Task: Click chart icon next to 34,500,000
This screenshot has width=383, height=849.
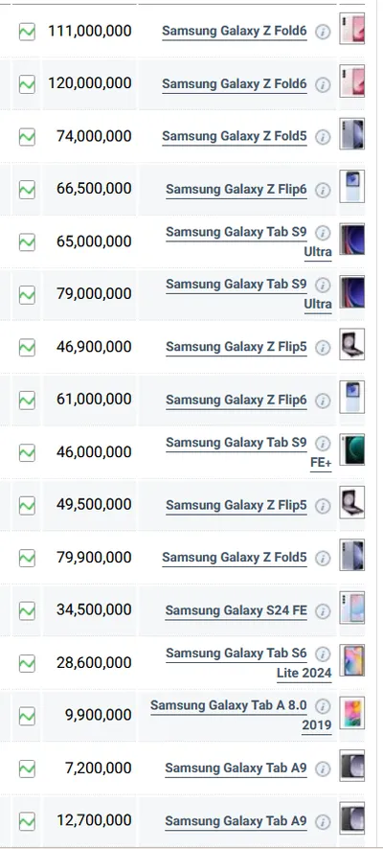Action: point(27,610)
